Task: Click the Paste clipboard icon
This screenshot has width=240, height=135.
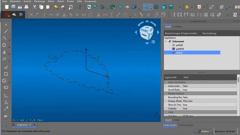Action: point(48,7)
